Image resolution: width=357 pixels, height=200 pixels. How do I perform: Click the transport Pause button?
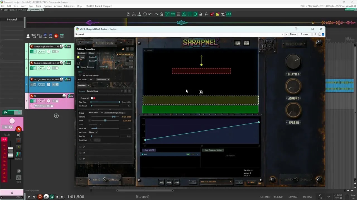click(x=62, y=197)
